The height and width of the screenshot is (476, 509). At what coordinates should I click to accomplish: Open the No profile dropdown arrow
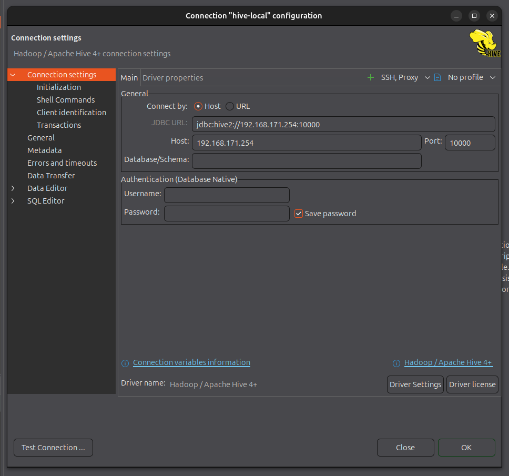tap(493, 78)
